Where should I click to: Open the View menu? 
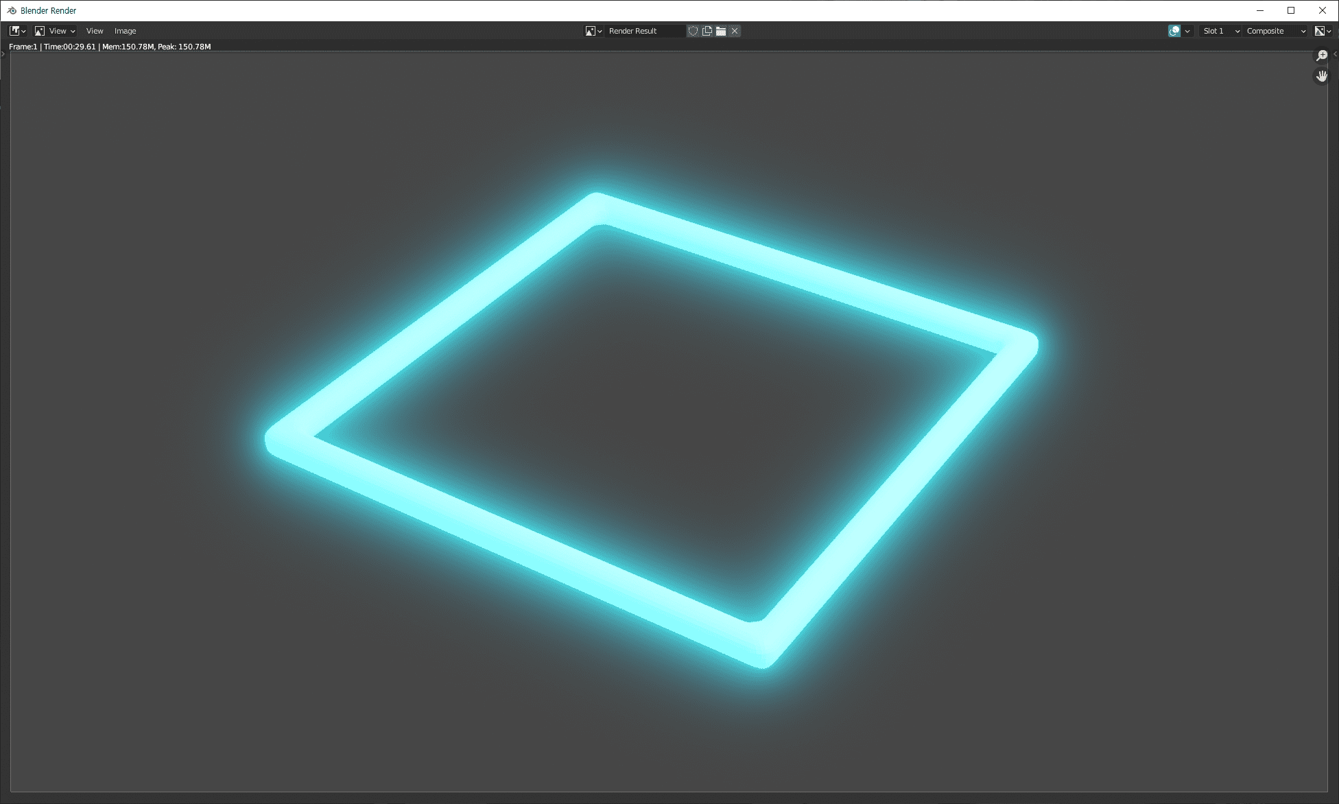coord(95,31)
